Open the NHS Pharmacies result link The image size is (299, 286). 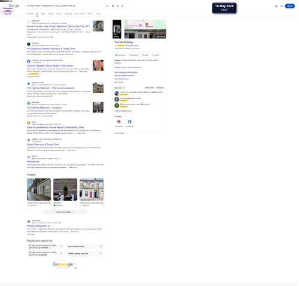point(33,162)
